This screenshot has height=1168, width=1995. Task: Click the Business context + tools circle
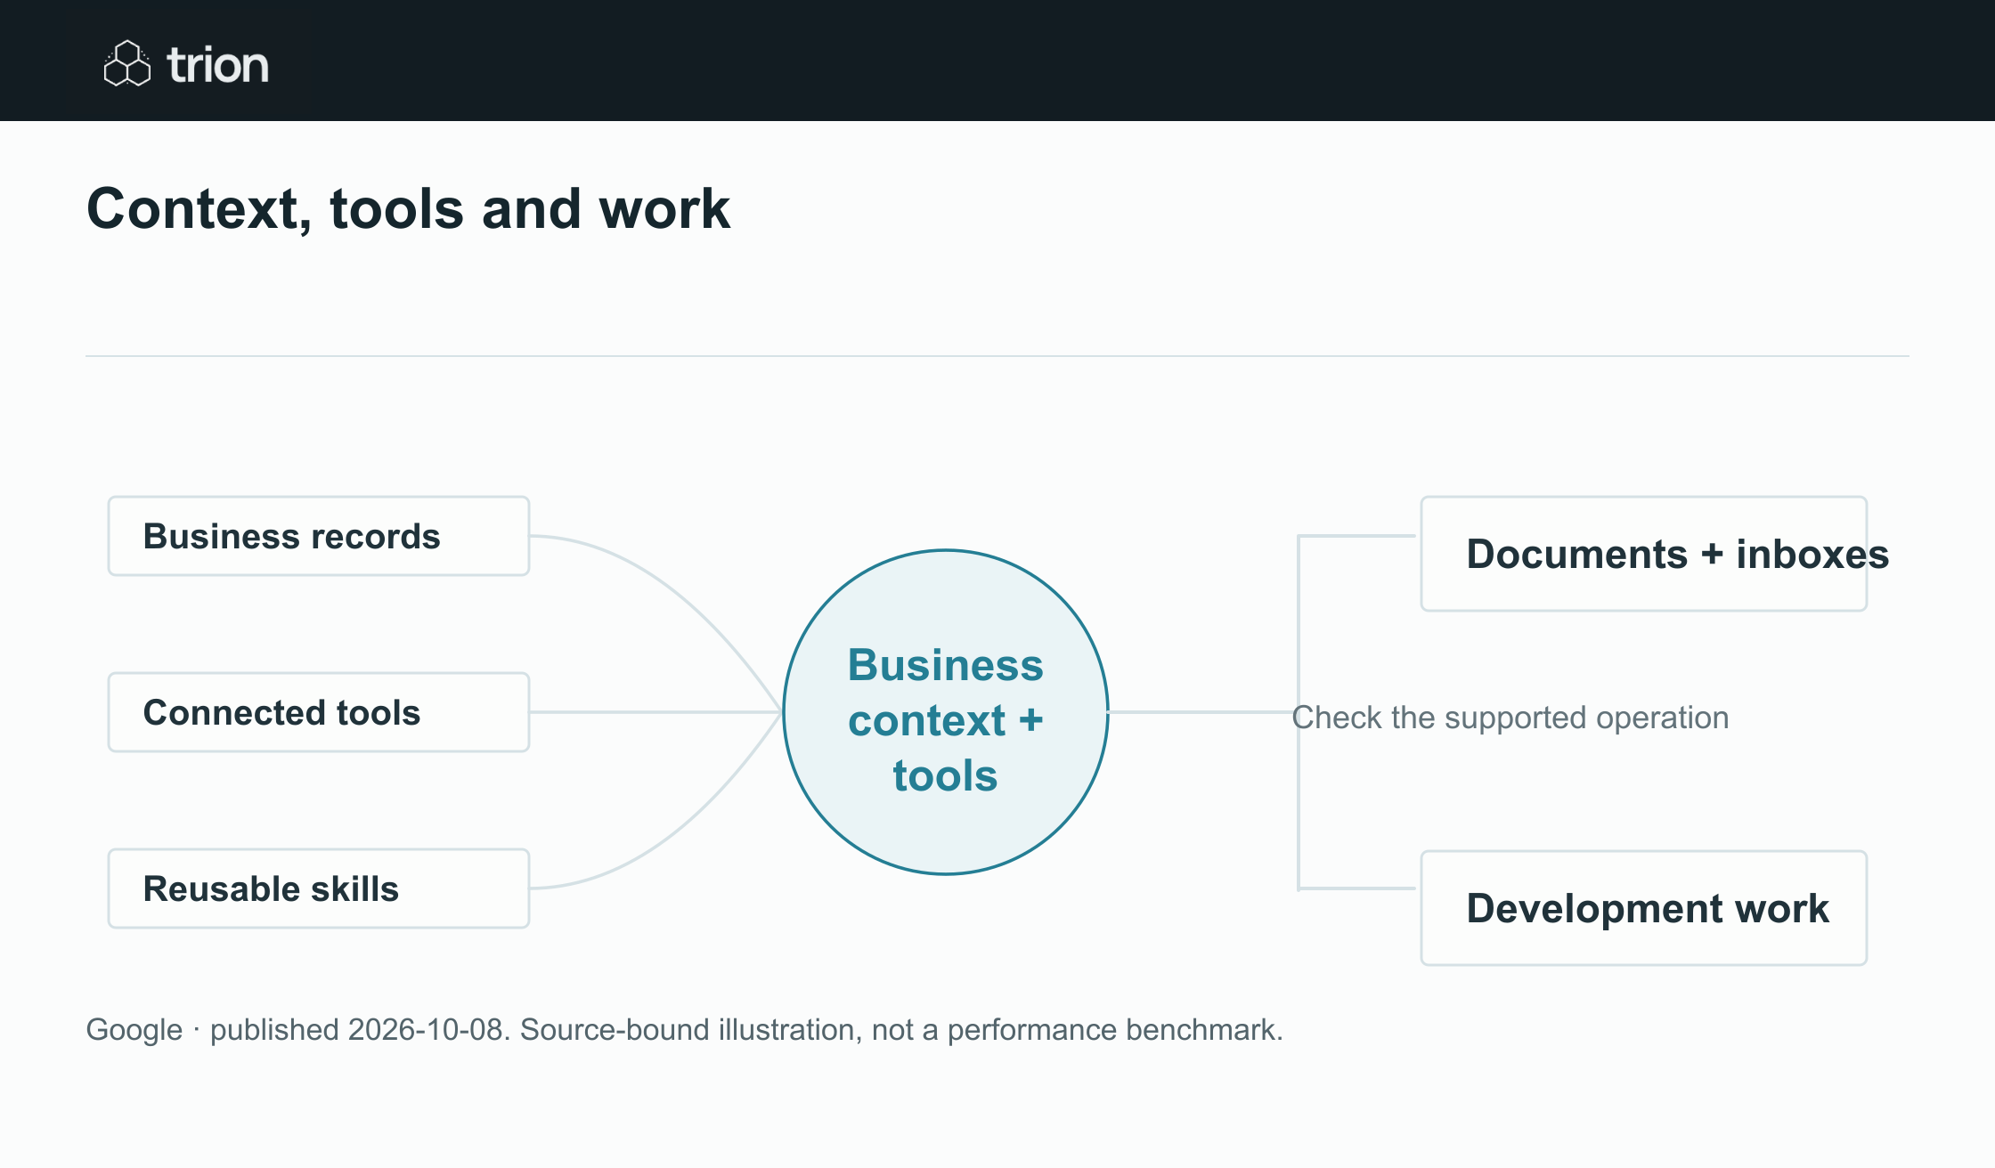tap(946, 712)
